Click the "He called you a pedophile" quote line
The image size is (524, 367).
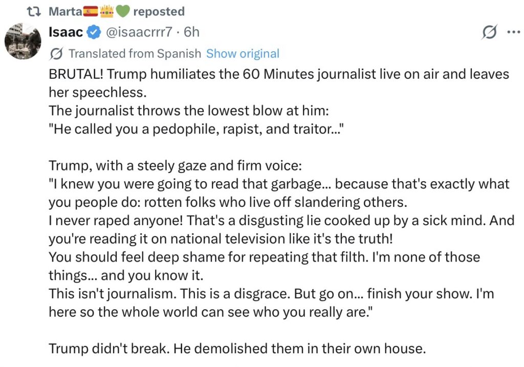click(x=195, y=129)
